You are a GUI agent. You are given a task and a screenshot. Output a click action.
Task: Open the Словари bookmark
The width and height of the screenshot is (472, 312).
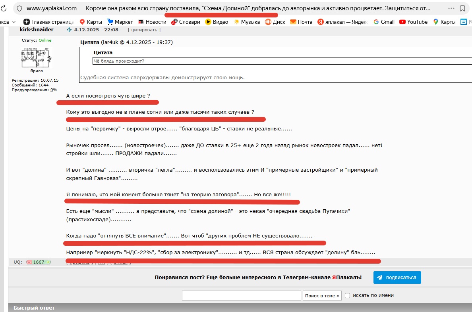click(x=186, y=22)
